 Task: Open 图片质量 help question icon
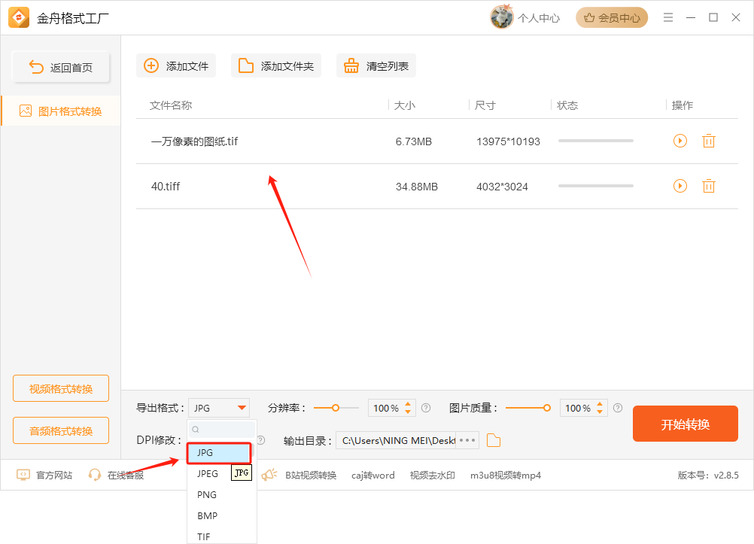618,408
